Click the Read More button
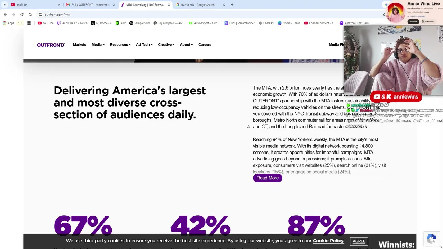 [x=268, y=178]
